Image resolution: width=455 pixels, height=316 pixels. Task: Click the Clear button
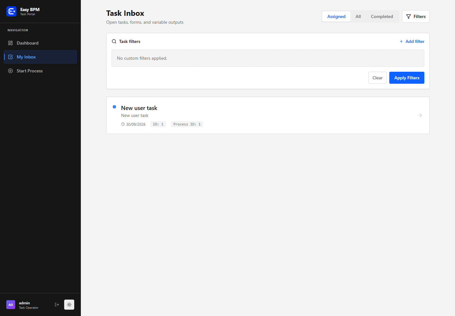click(378, 78)
